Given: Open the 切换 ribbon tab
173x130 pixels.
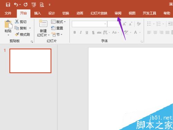Looking at the screenshot, I should tap(66, 13).
